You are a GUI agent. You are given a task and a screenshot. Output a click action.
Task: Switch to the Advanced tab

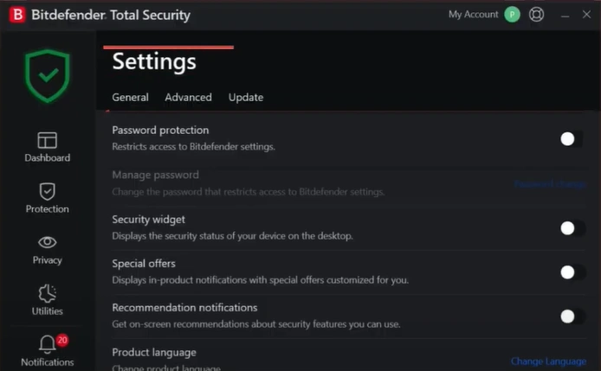click(x=188, y=98)
